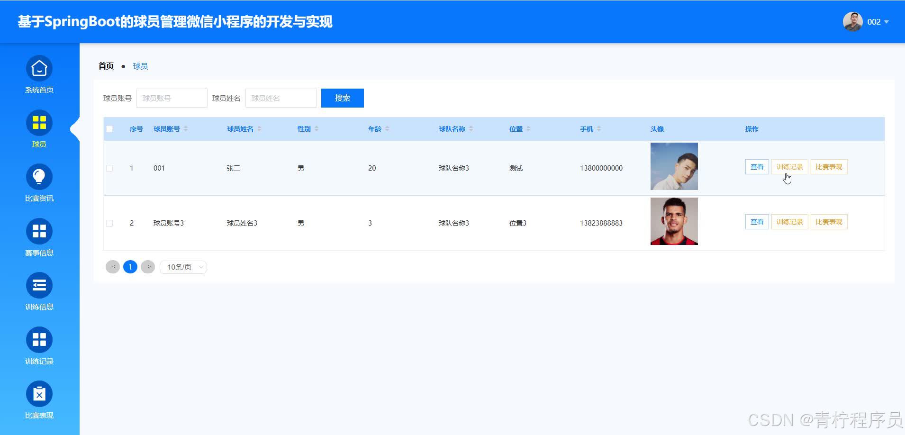Open 赛事信息 grid icon
Viewport: 905px width, 435px height.
39,231
